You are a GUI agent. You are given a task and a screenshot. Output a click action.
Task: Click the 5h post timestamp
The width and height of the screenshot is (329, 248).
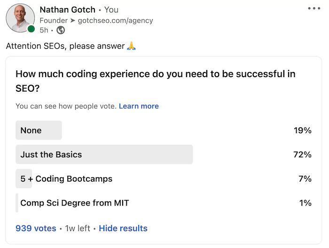click(44, 30)
